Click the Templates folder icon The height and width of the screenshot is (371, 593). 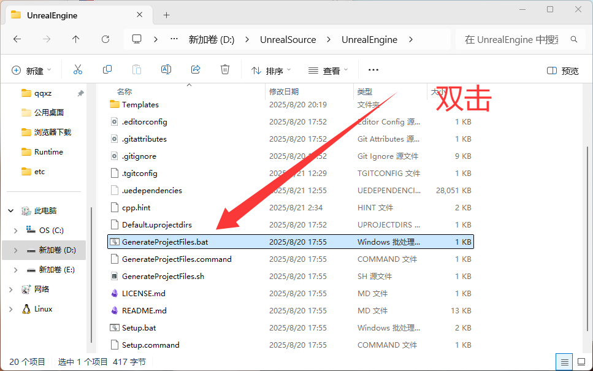pos(115,104)
